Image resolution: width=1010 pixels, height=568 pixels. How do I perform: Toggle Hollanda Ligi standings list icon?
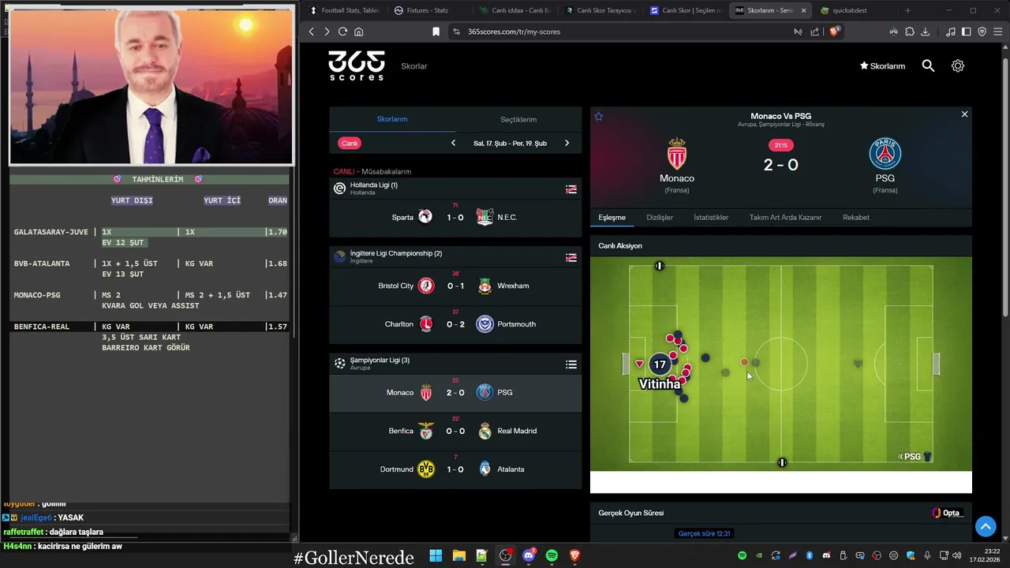pos(571,189)
